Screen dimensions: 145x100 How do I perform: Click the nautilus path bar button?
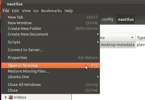(126, 19)
